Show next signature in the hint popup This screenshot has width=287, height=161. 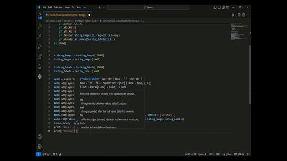(x=77, y=127)
